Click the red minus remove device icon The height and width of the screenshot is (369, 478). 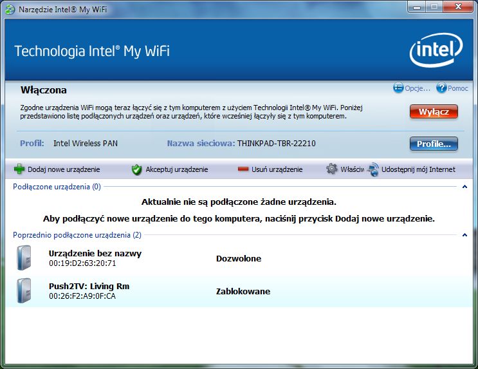[243, 169]
